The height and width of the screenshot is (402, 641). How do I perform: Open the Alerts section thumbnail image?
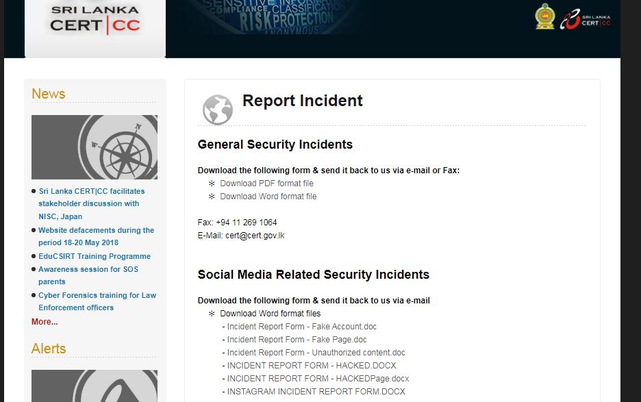tap(95, 386)
